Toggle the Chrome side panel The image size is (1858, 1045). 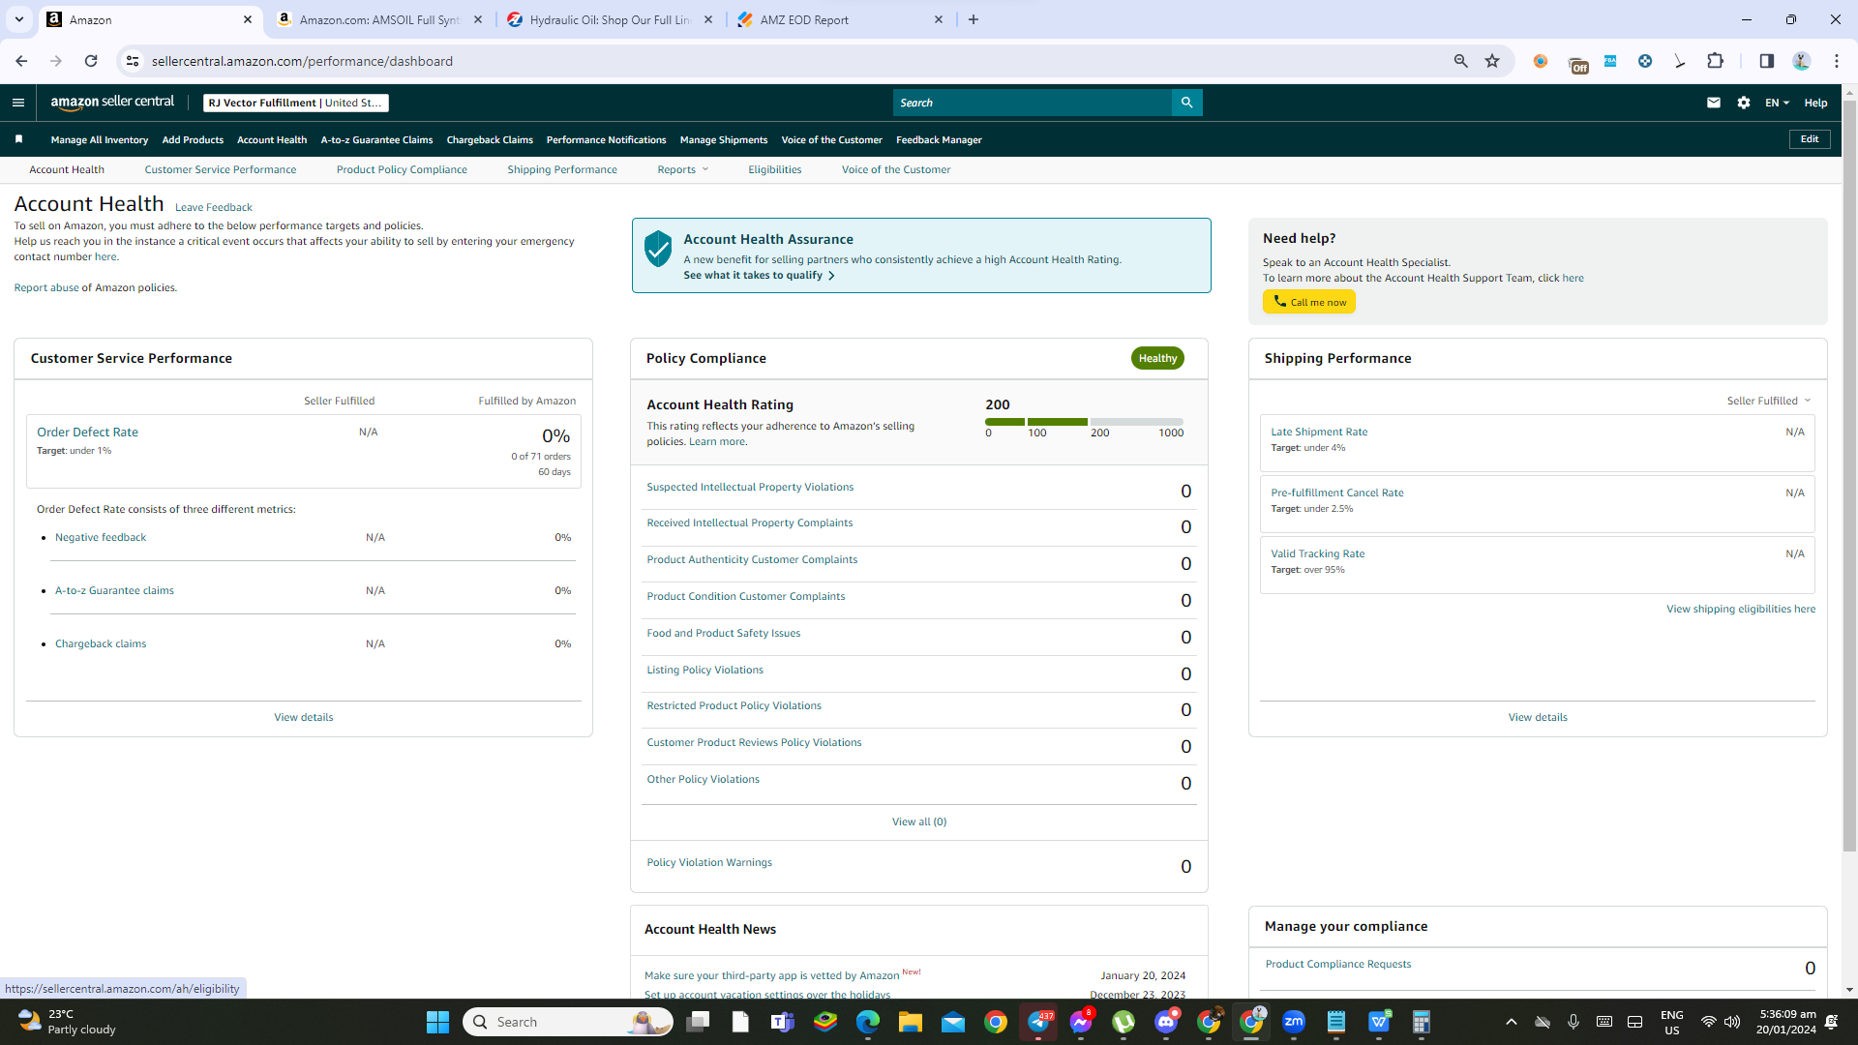[x=1766, y=61]
